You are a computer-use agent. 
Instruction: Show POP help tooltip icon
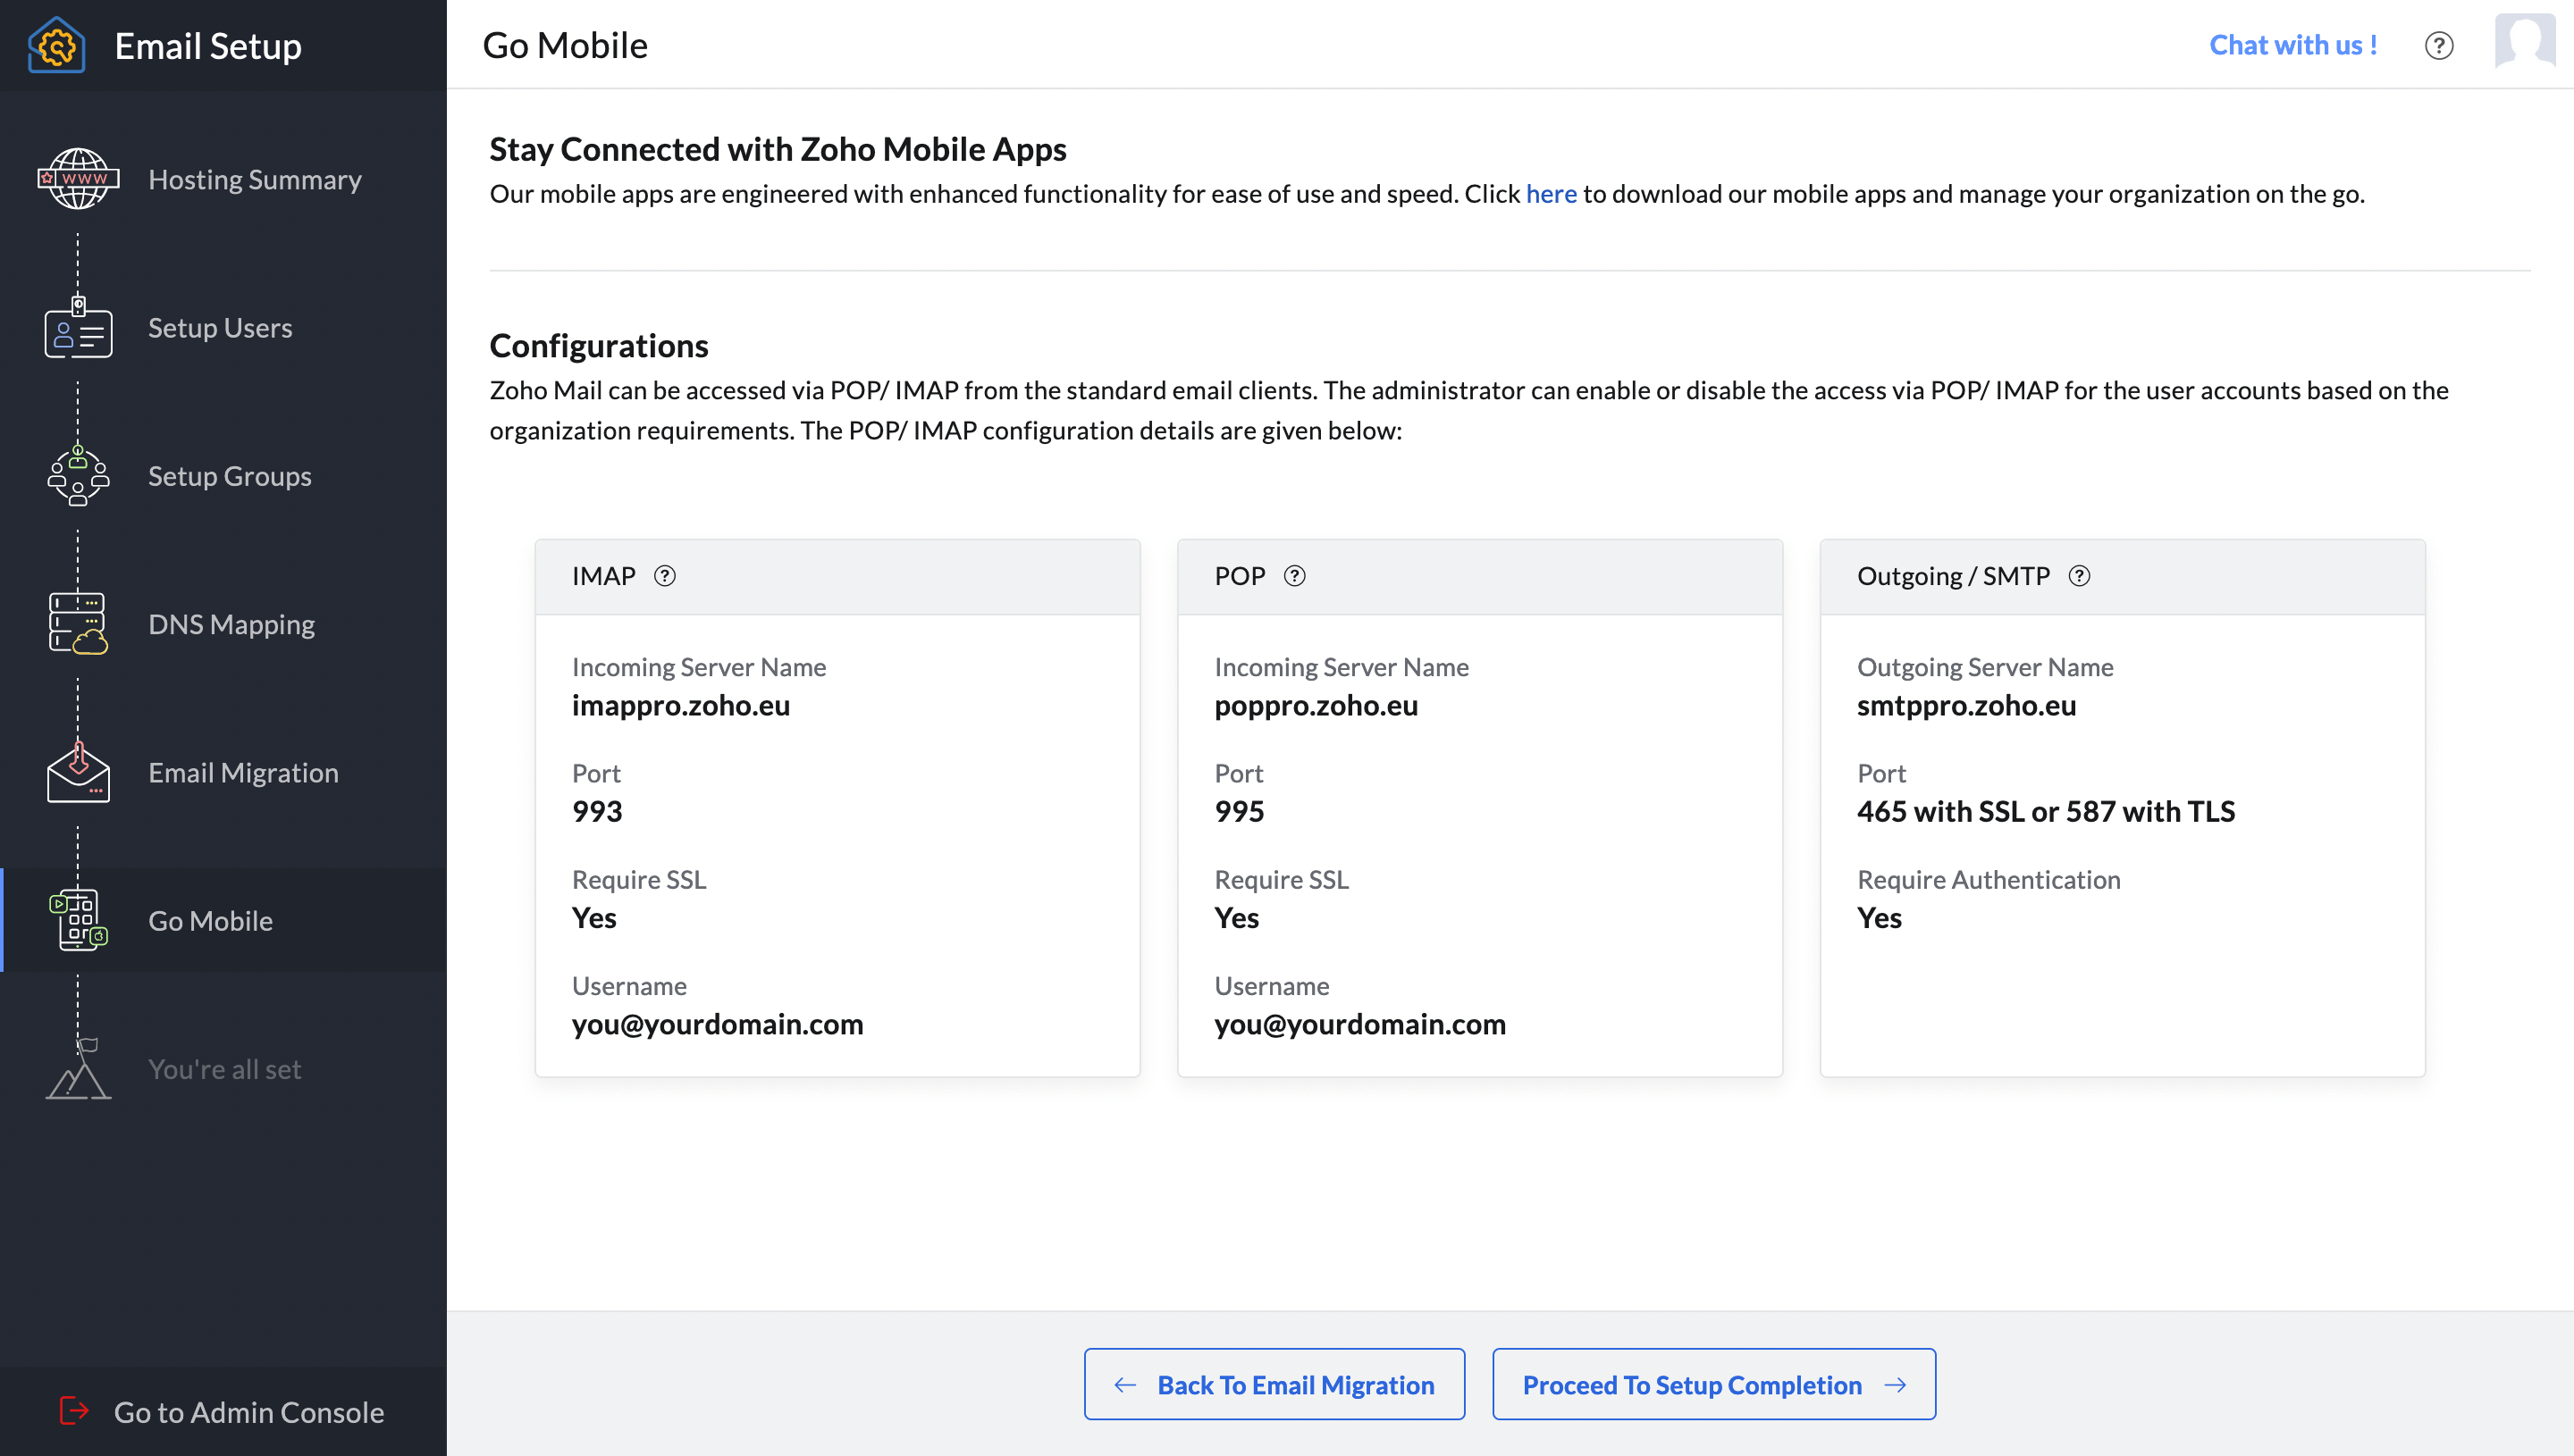click(x=1294, y=576)
